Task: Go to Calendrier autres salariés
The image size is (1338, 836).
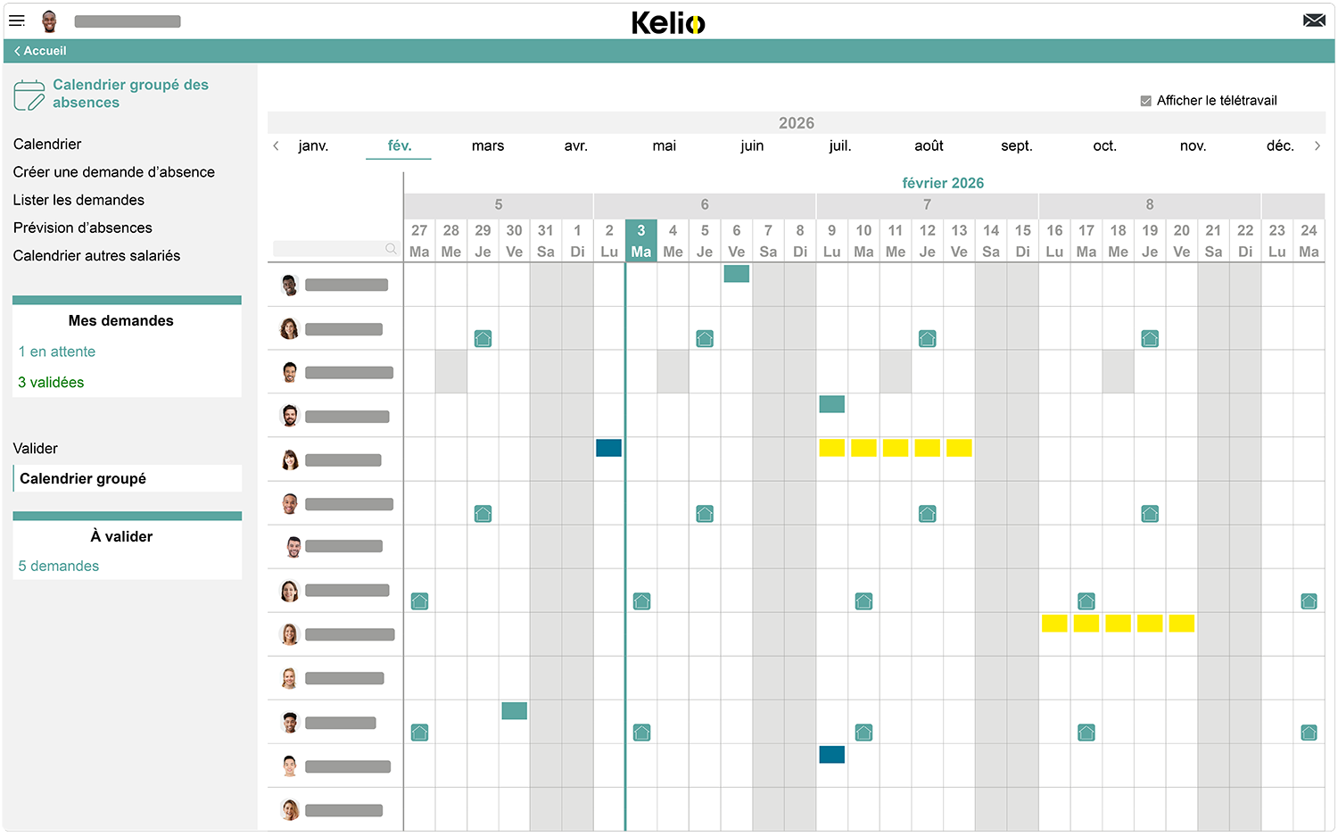Action: [96, 255]
